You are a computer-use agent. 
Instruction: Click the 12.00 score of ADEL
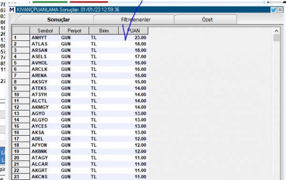tap(141, 139)
